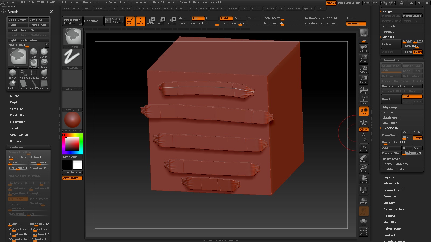Screen dimensions: 431x242
Task: Toggle the PolyF wireframe icon
Action: click(x=364, y=190)
